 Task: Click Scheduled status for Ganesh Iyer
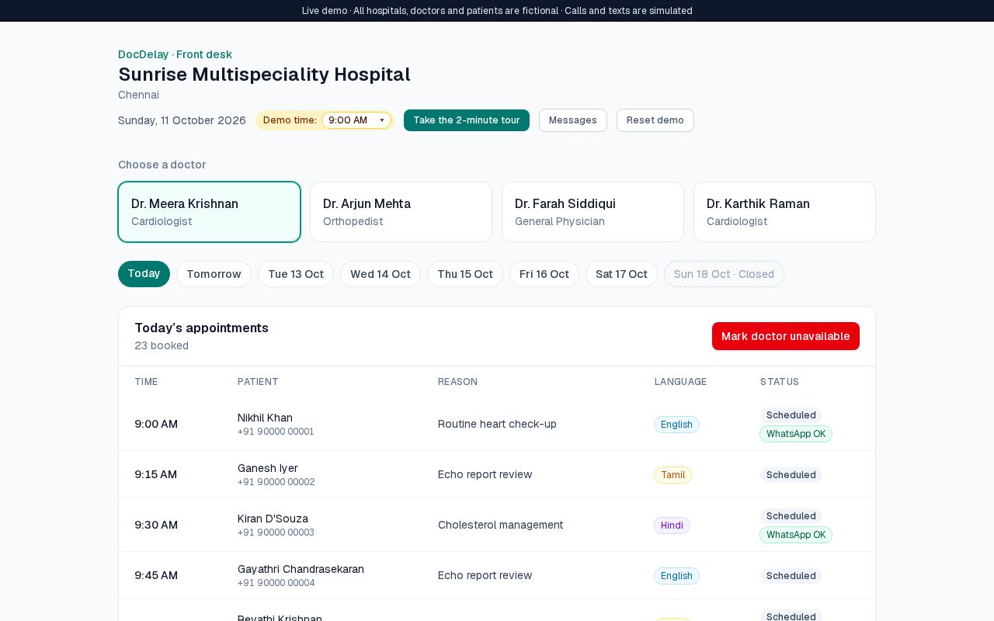click(x=791, y=475)
